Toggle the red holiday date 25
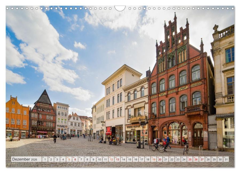 (190, 159)
